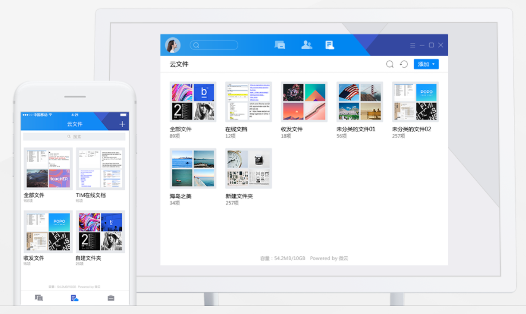Tap the briefcase tab icon on phone bottom bar

click(111, 298)
